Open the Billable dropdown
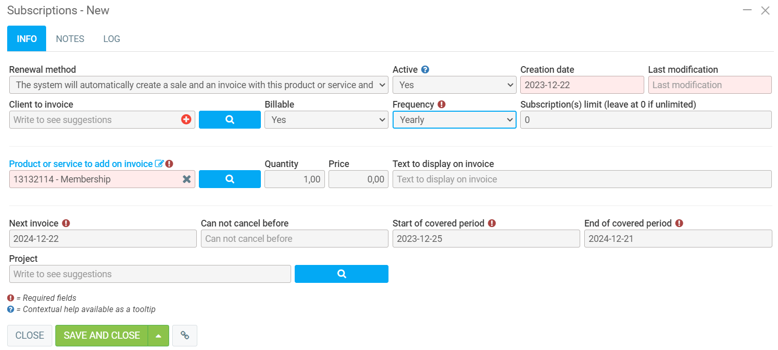 [326, 119]
